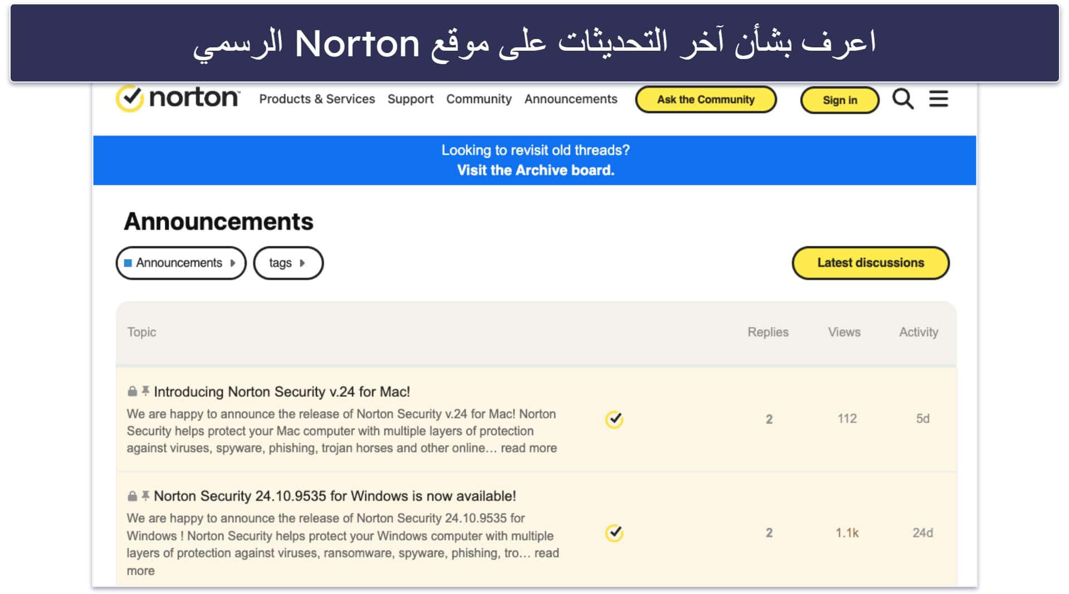This screenshot has width=1069, height=594.
Task: Click reply count 2 on the Windows topic row
Action: coord(769,533)
